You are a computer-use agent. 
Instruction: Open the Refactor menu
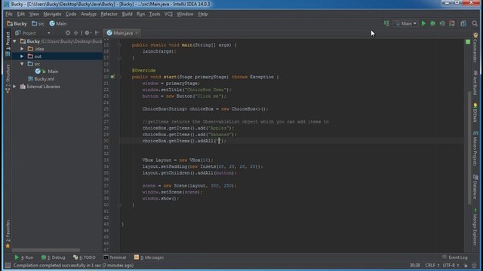pos(109,14)
